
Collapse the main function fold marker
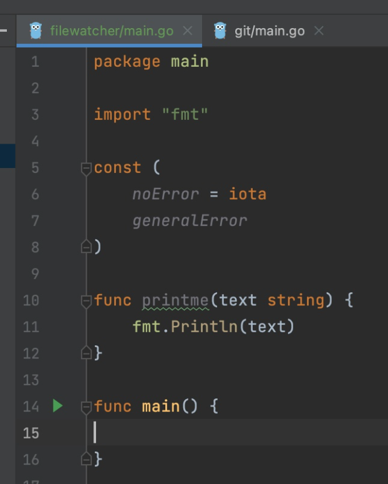point(87,407)
